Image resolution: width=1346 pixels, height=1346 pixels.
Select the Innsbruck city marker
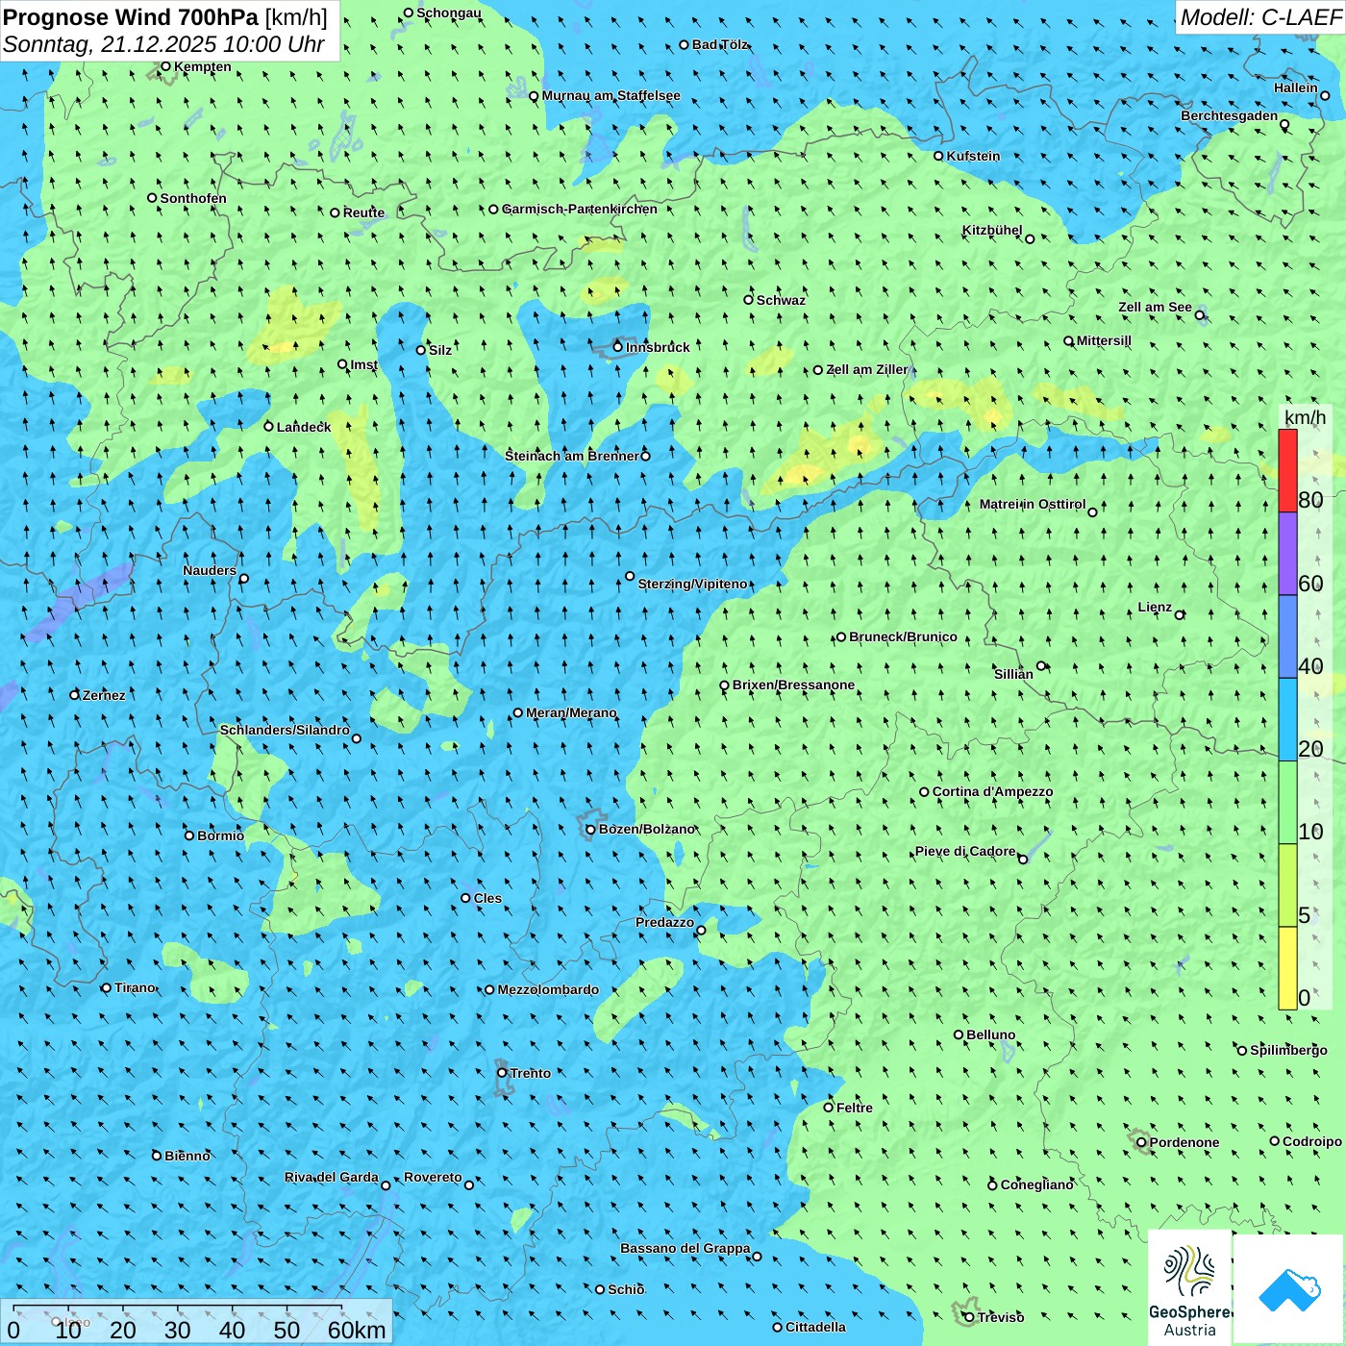pyautogui.click(x=618, y=347)
